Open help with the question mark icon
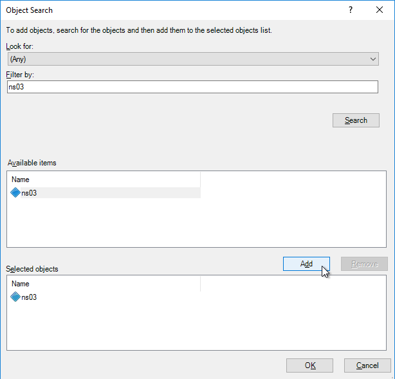Screen dimensions: 395x379 tap(351, 10)
